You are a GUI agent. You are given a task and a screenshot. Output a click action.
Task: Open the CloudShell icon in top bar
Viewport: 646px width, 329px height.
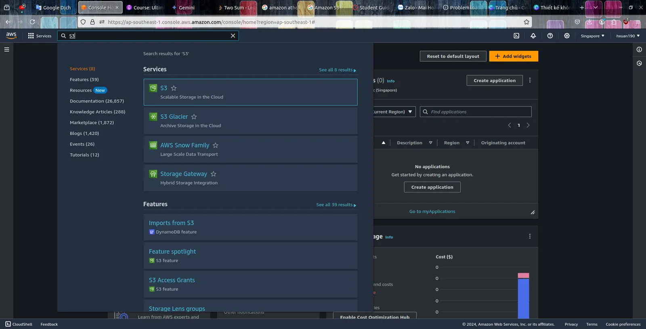516,36
